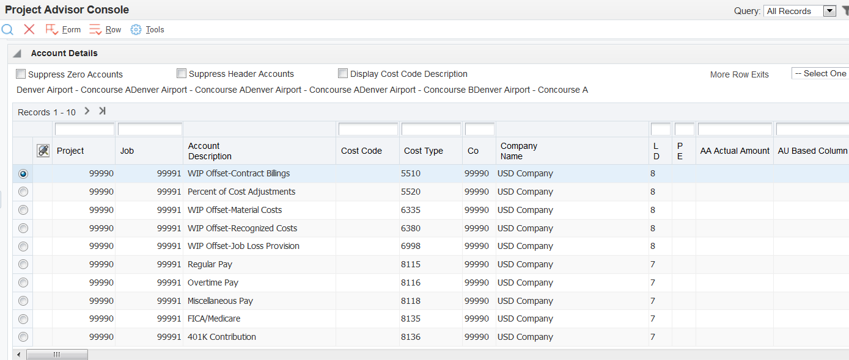Screen dimensions: 849x360
Task: Open the More Row Exits select dropdown
Action: 820,73
